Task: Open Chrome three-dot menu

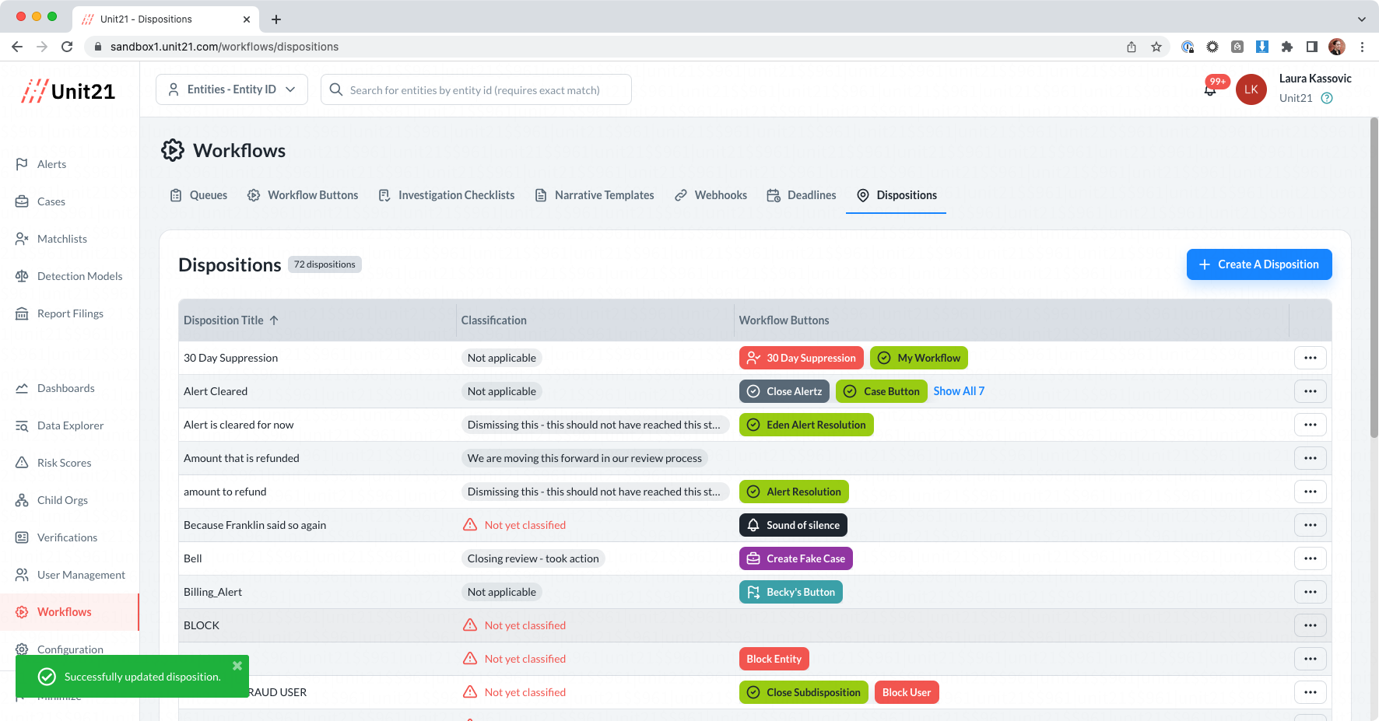Action: (1362, 47)
